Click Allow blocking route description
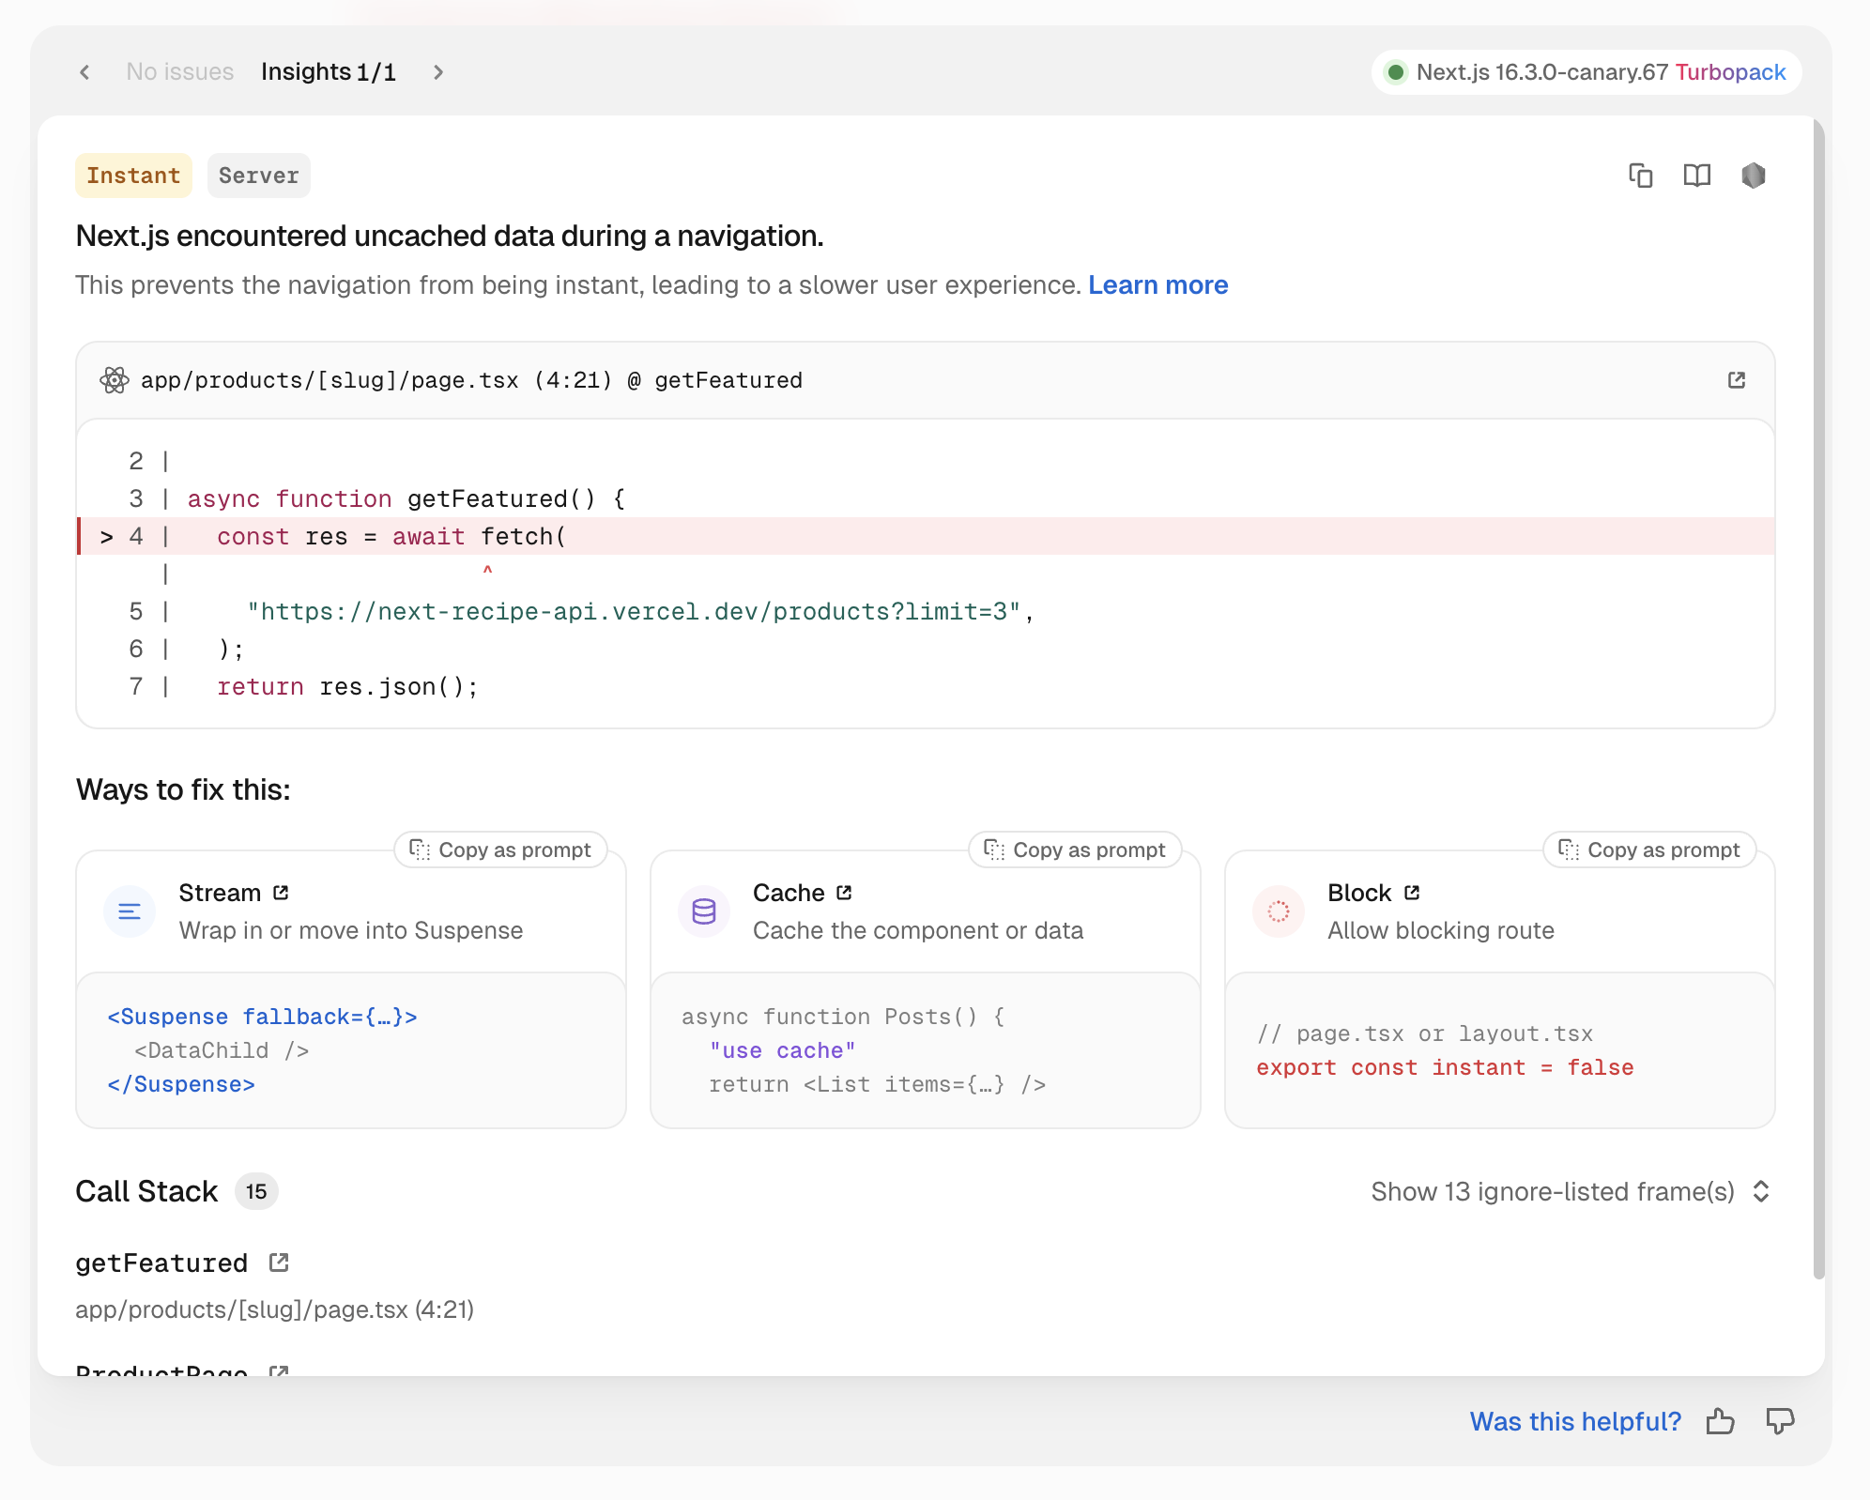Image resolution: width=1870 pixels, height=1500 pixels. pyautogui.click(x=1441, y=930)
